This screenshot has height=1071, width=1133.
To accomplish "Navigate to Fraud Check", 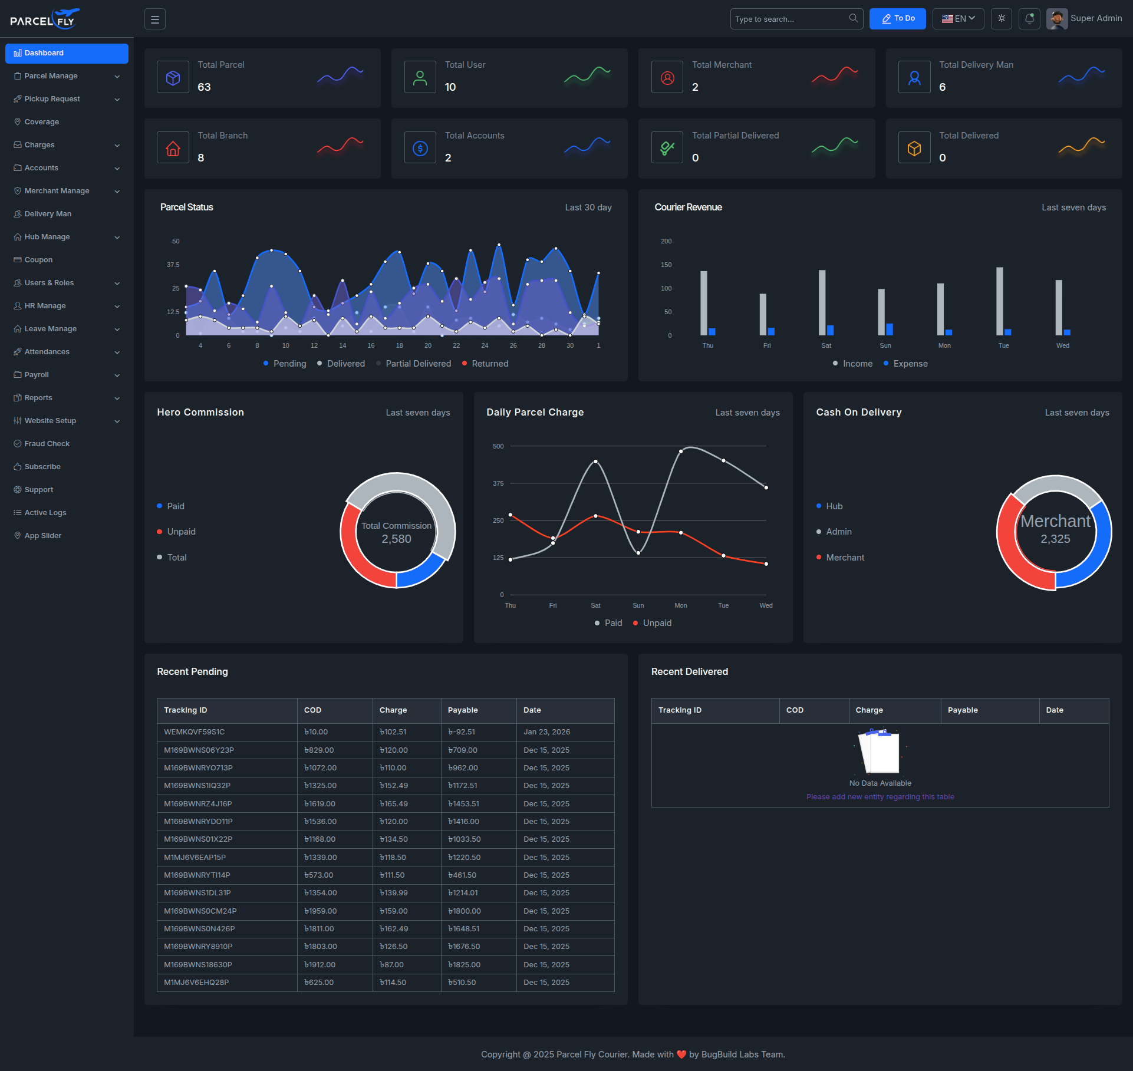I will point(47,443).
